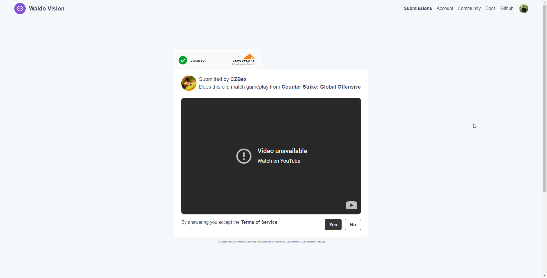The height and width of the screenshot is (278, 547).
Task: Open the Cloudflare Privacidade link
Action: click(238, 64)
